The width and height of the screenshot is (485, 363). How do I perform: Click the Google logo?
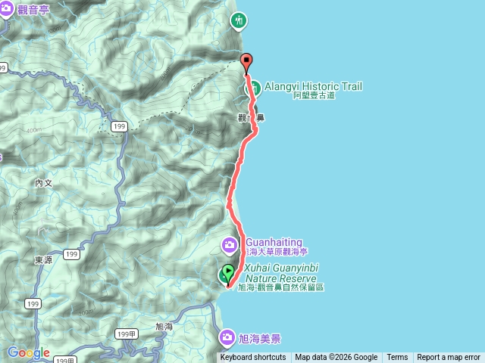[29, 352]
